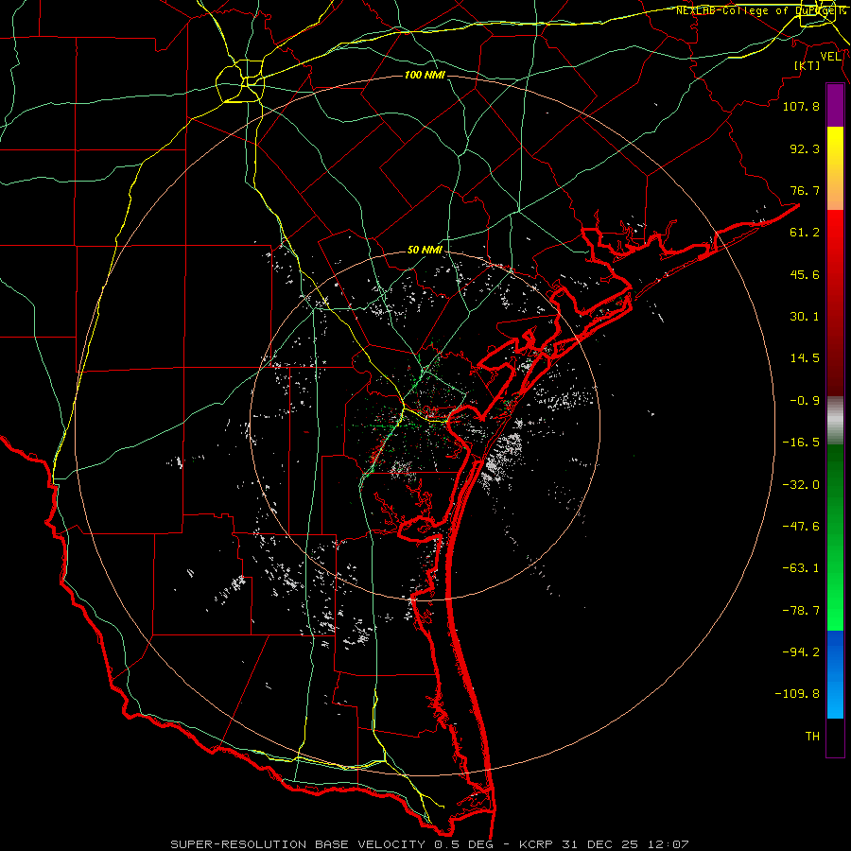
Task: Click the "VEL" legend heading
Action: point(831,57)
